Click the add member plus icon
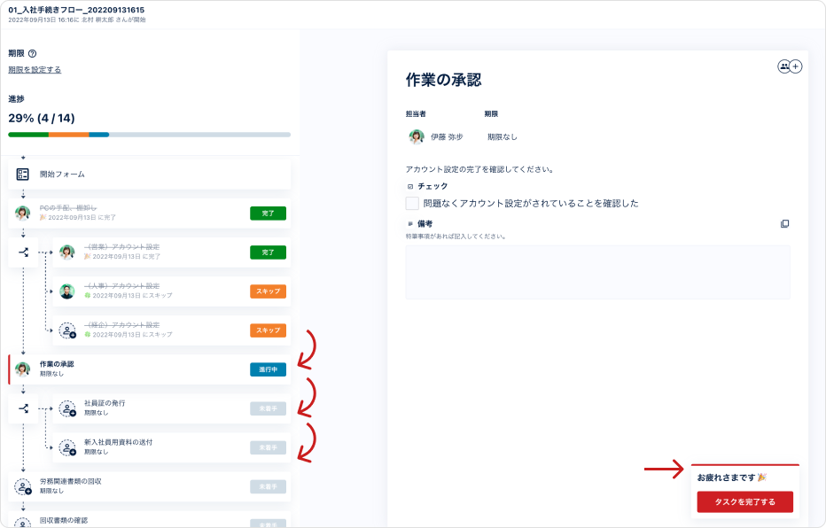This screenshot has height=528, width=826. point(796,66)
